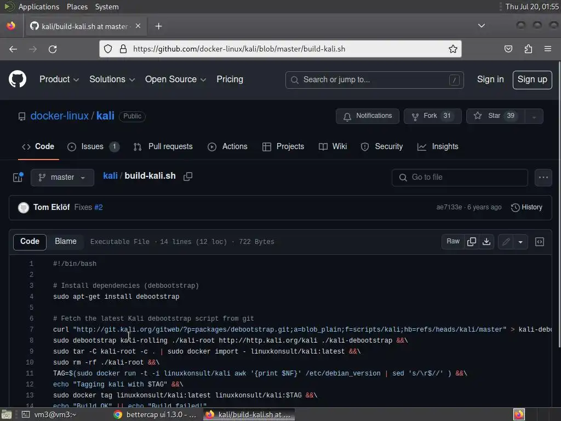
Task: Open vm3@vm3 terminal in the taskbar
Action: [49, 414]
